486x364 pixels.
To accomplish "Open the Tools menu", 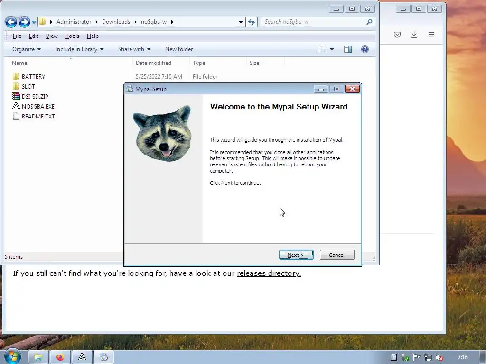I will pyautogui.click(x=72, y=36).
